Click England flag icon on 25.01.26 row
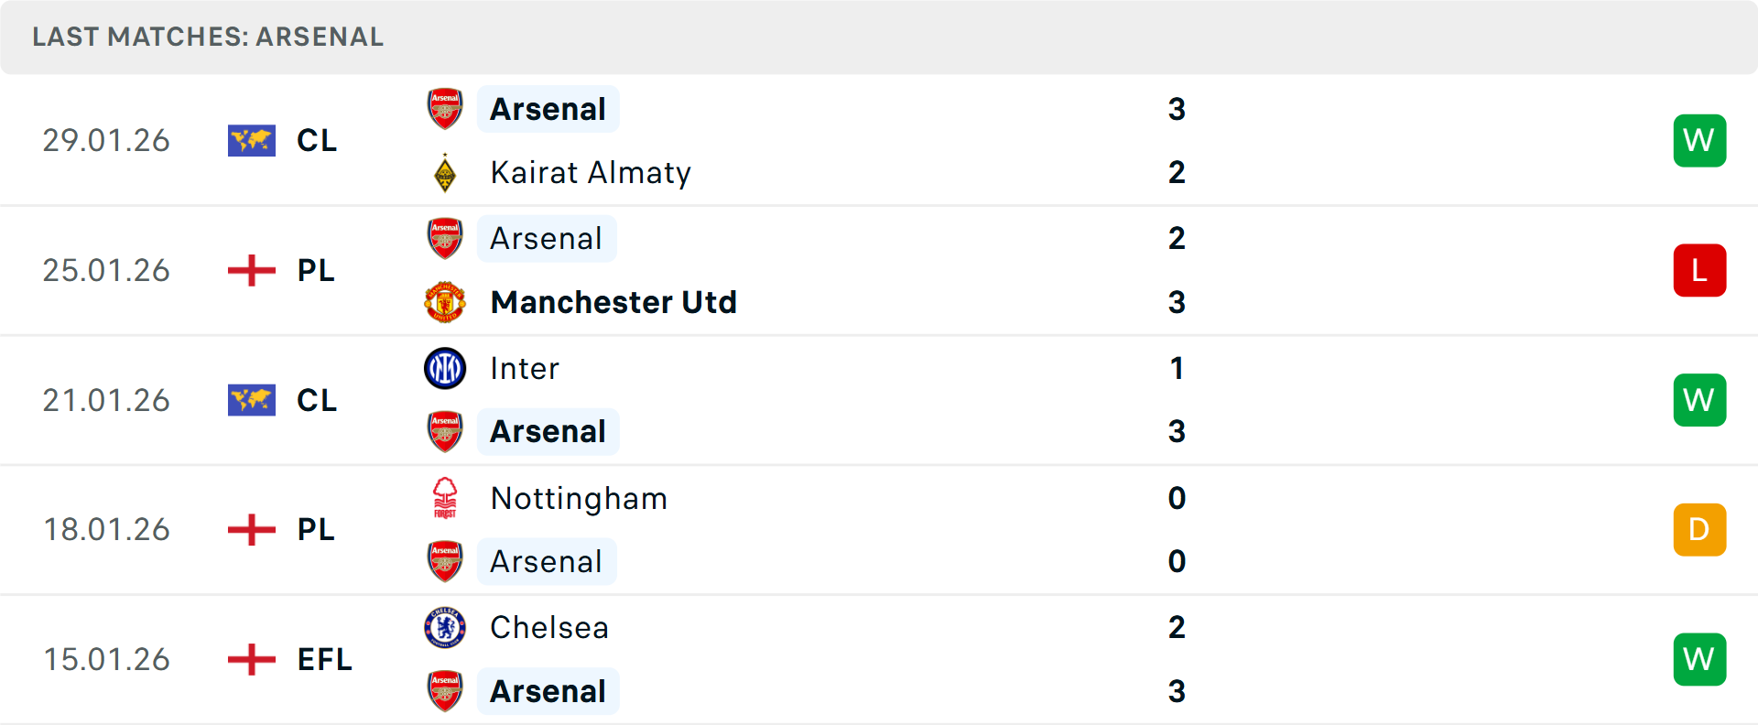Viewport: 1758px width, 725px height. (252, 271)
